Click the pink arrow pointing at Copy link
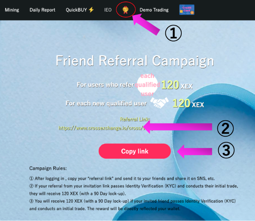This screenshot has width=255, height=221. point(194,151)
